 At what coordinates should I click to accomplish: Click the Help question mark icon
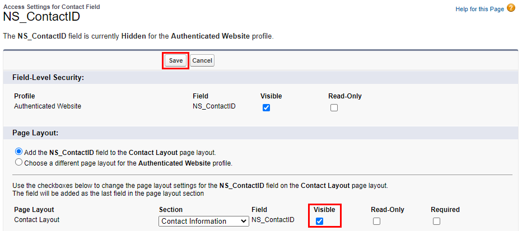511,8
